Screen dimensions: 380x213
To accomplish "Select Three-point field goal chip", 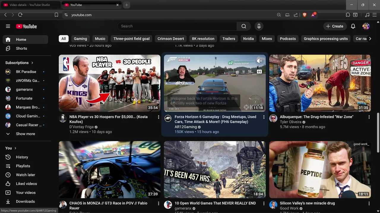I will pos(131,39).
